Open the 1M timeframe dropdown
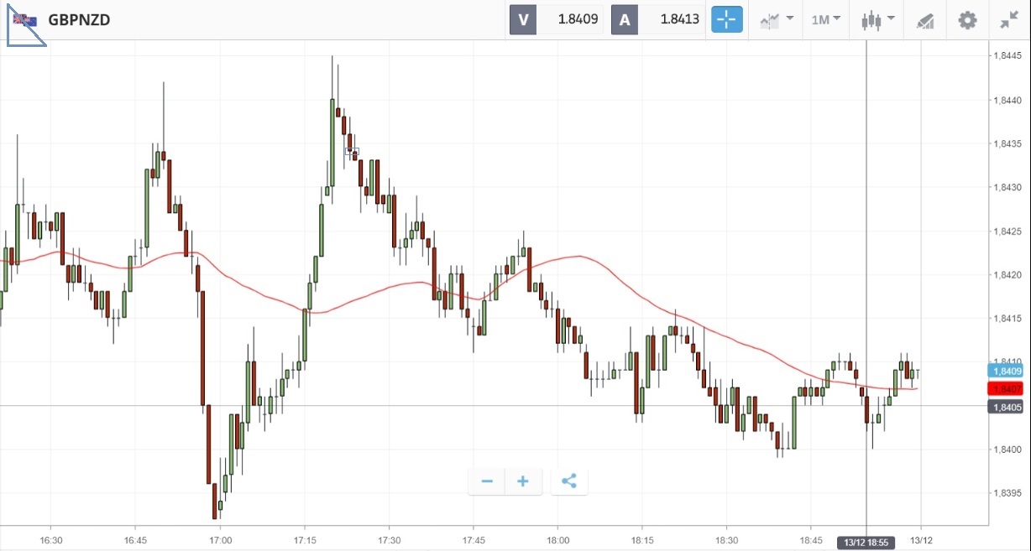 point(825,19)
